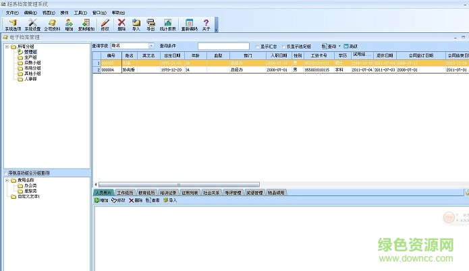Switch to the 奖惩管理 tab
The height and width of the screenshot is (271, 469).
[254, 193]
